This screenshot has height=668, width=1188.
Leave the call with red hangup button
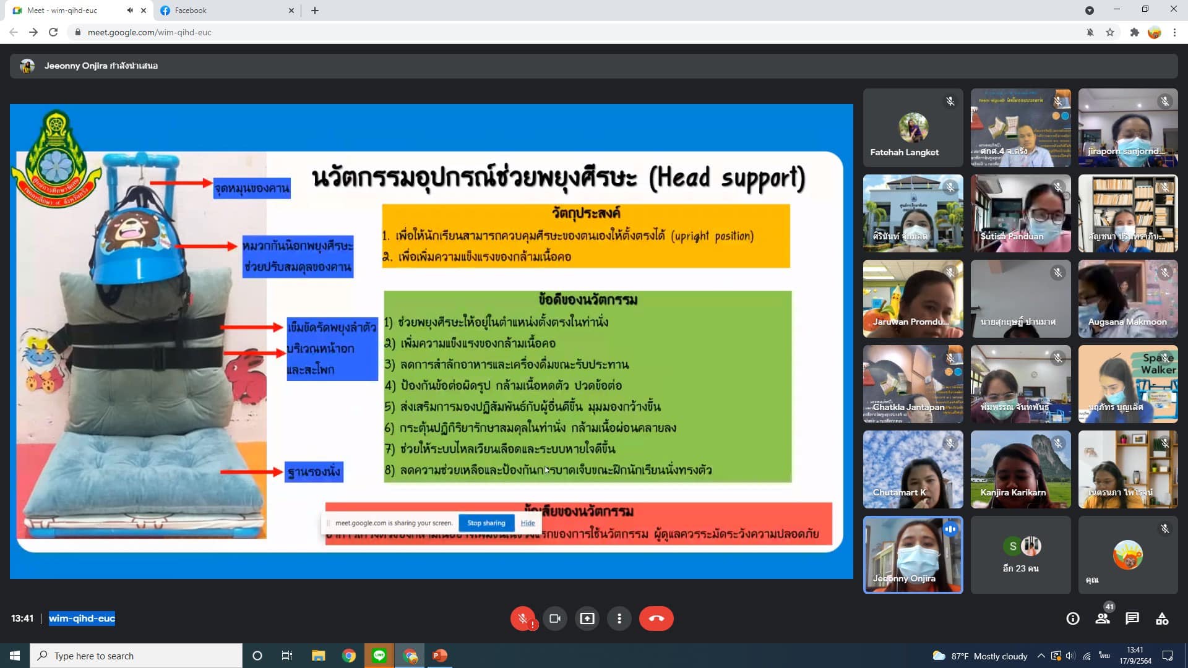(x=656, y=619)
